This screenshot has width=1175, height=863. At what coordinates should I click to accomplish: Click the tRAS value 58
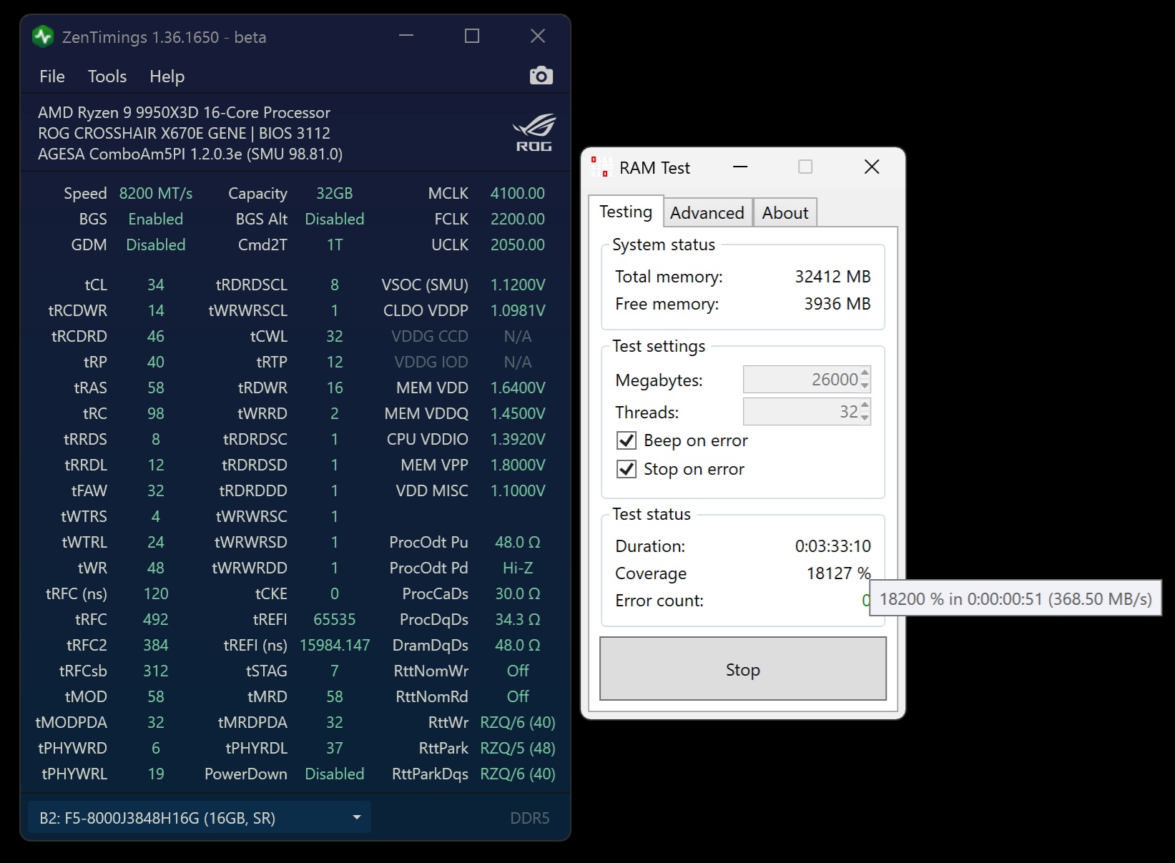tap(156, 388)
